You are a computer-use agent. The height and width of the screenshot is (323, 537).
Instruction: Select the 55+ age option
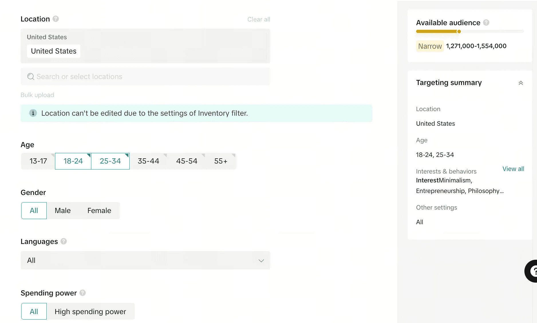click(x=221, y=161)
